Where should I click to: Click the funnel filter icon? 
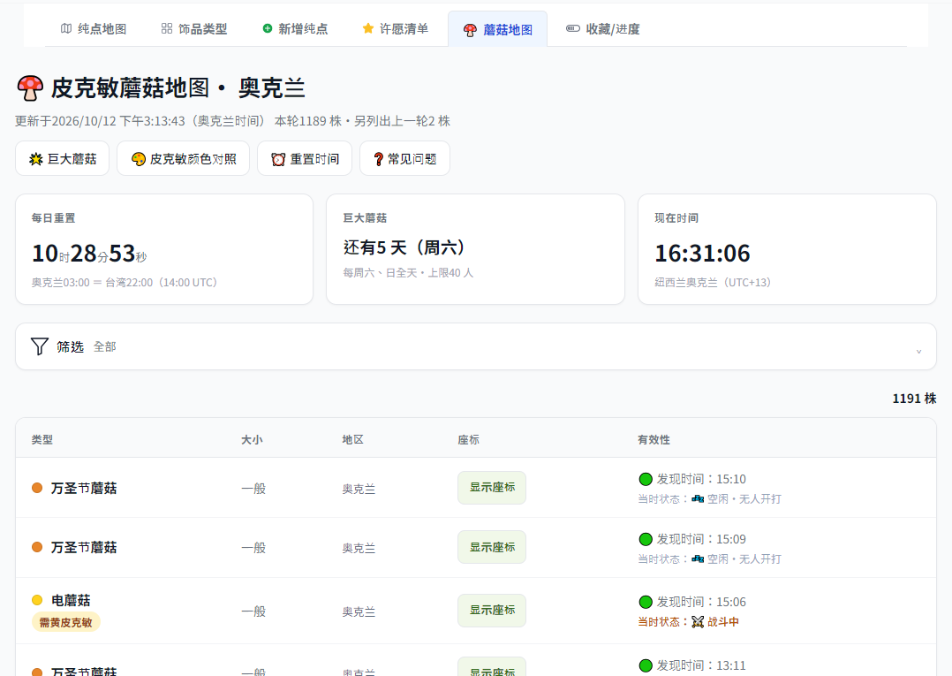click(x=40, y=346)
